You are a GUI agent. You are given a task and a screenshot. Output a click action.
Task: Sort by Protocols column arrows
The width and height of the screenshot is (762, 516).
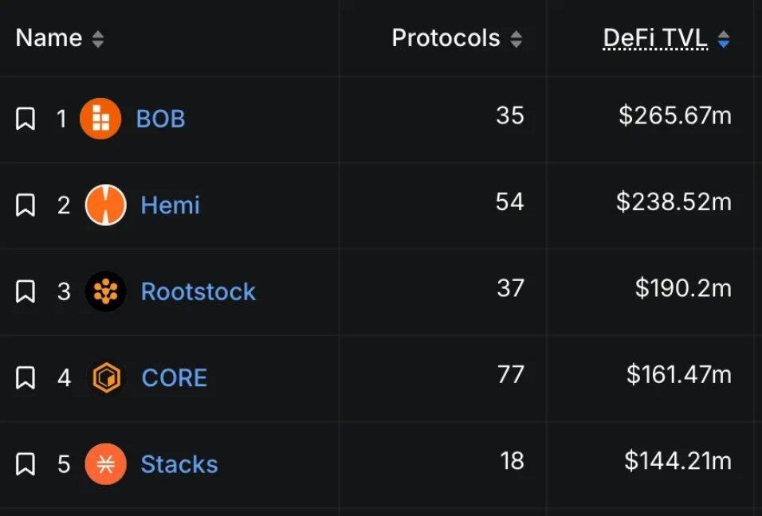(516, 39)
